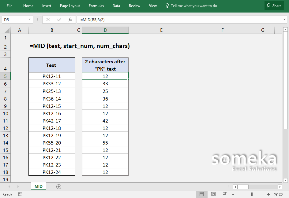This screenshot has width=289, height=198.
Task: Open the Insert Function (fx) dialog
Action: [x=69, y=19]
